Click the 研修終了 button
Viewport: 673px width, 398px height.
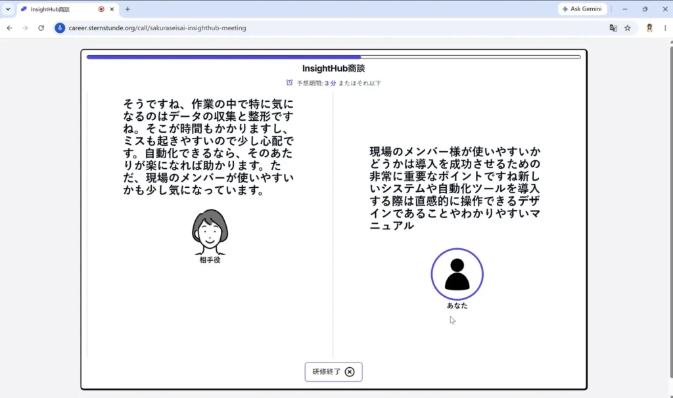(333, 372)
